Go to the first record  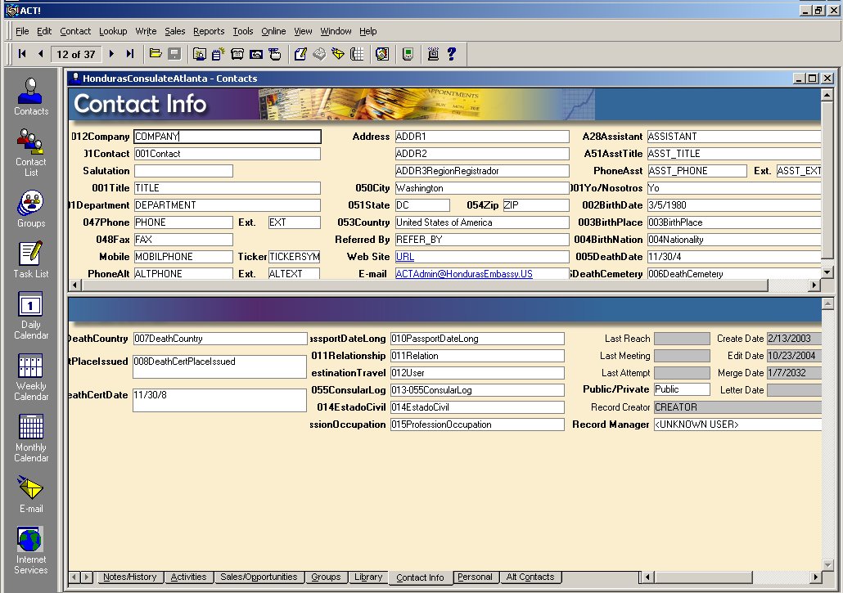[22, 54]
